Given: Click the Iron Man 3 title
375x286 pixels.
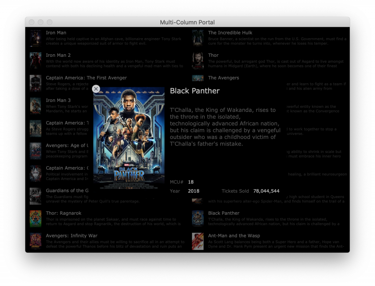Looking at the screenshot, I should tap(58, 100).
